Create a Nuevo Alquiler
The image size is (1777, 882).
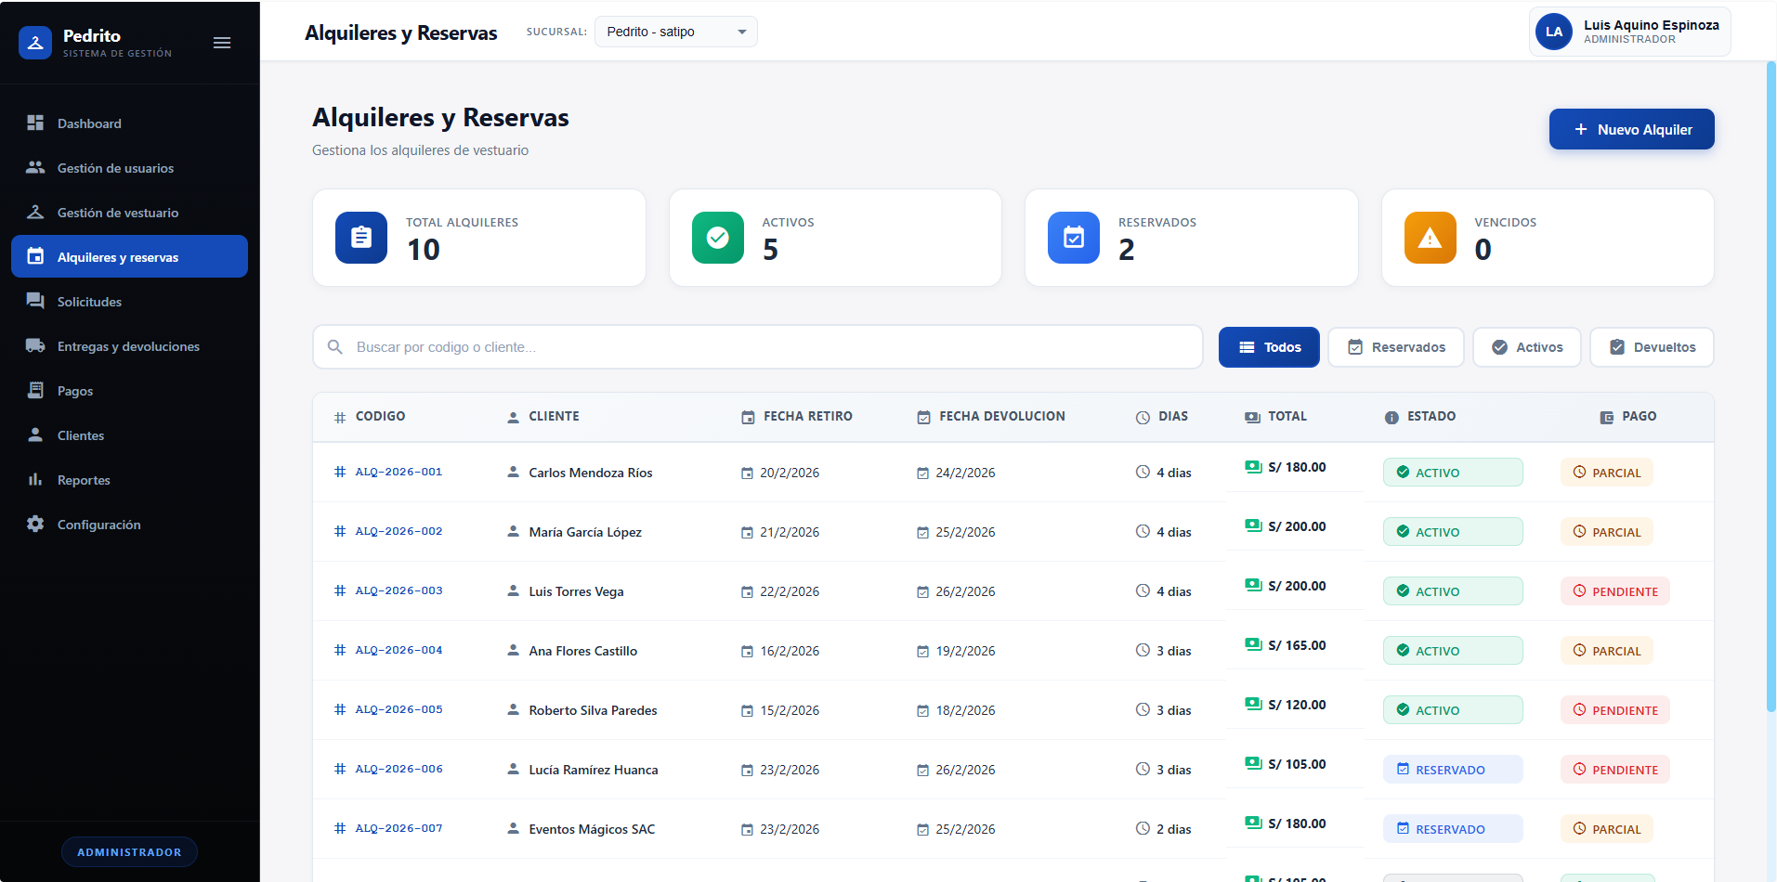pos(1631,130)
